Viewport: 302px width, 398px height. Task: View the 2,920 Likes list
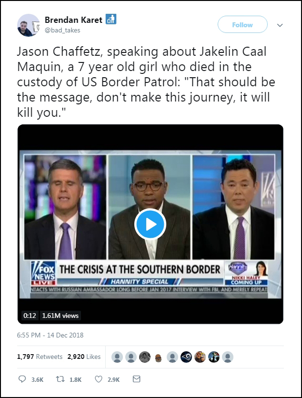[84, 357]
